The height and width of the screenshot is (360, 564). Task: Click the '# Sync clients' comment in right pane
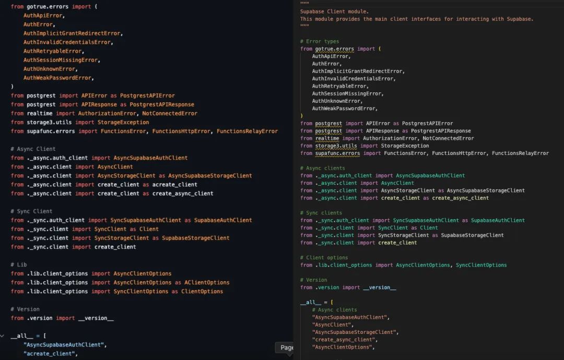point(321,213)
